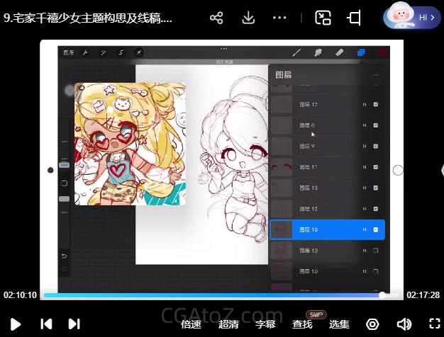Viewport: 444px width, 337px height.
Task: Open the 超清 quality selector
Action: (x=228, y=324)
